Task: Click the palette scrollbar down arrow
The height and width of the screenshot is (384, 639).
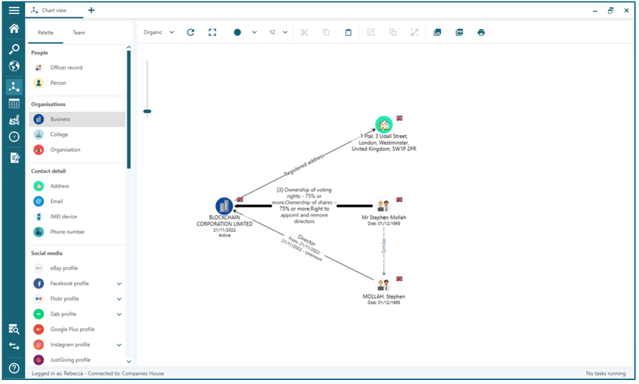Action: (x=129, y=361)
